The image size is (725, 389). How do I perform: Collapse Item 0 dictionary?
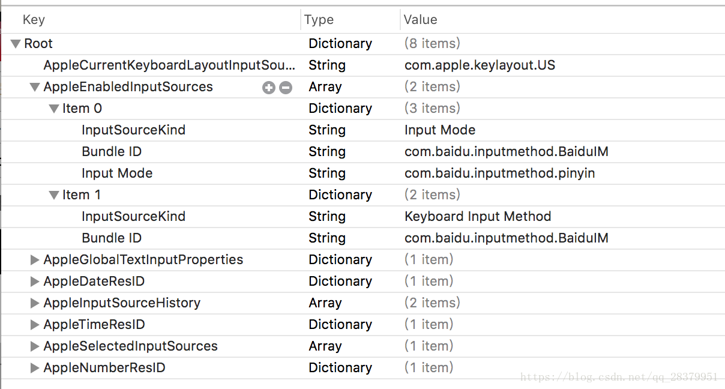[x=54, y=109]
